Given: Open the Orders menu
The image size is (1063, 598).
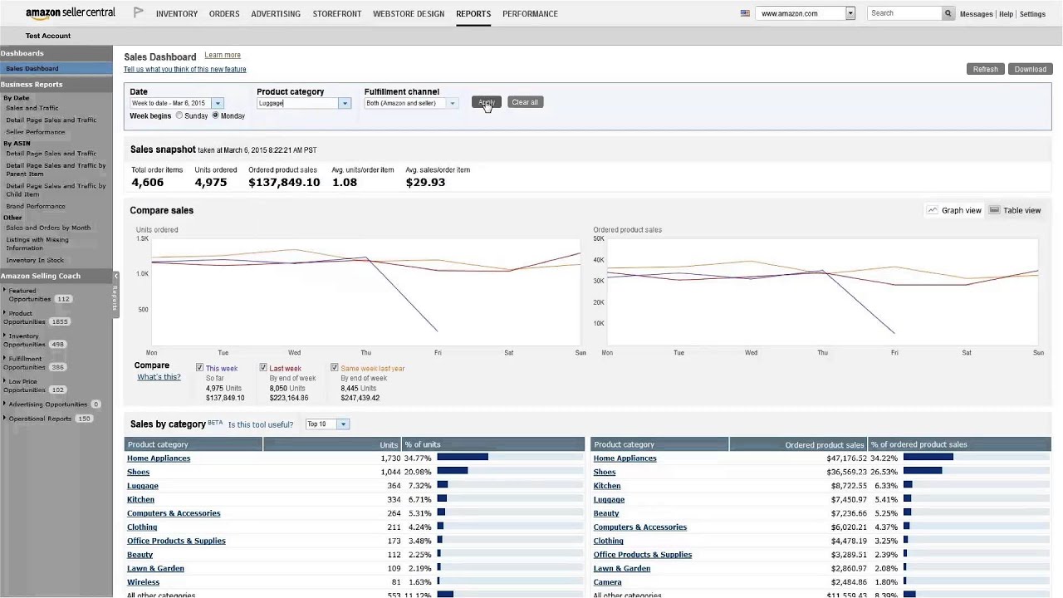Looking at the screenshot, I should pos(224,14).
